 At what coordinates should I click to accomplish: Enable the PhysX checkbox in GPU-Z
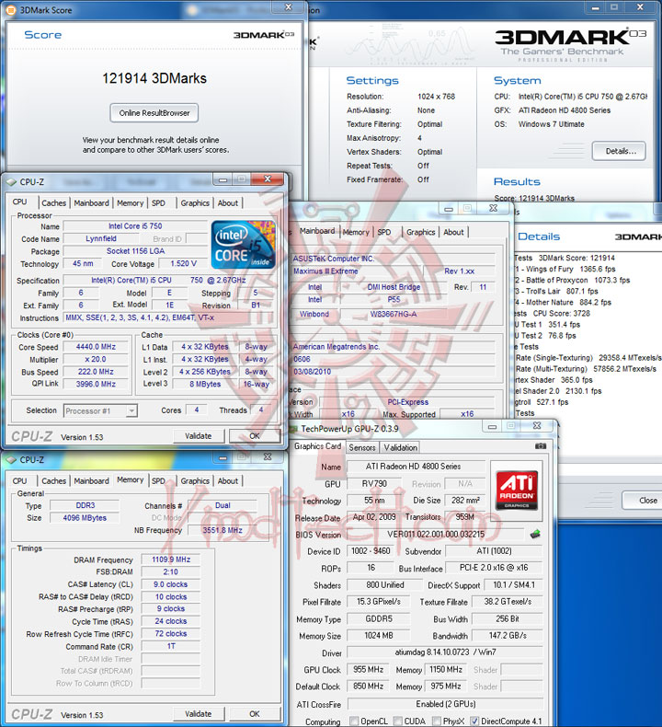(x=437, y=721)
